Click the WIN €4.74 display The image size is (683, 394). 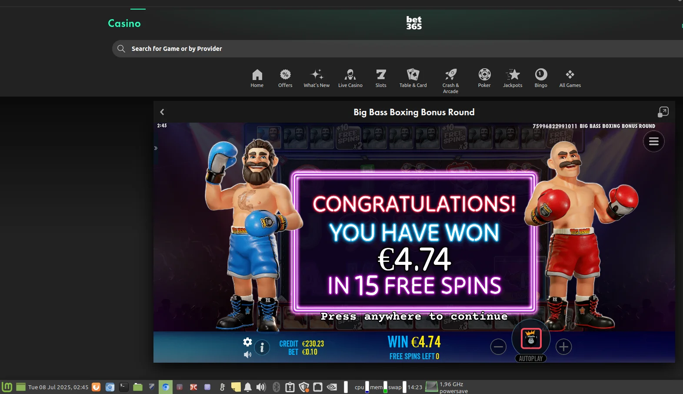point(414,342)
